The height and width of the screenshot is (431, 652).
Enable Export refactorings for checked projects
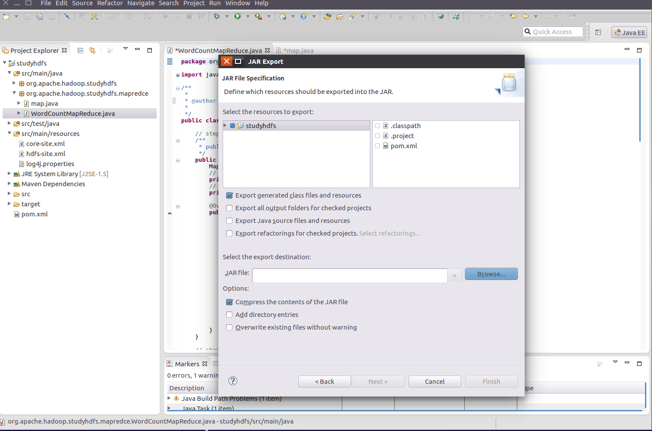tap(229, 233)
